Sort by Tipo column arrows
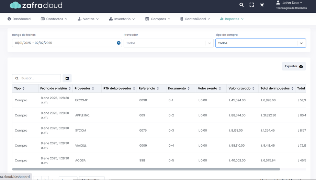316x180 pixels. coord(23,89)
